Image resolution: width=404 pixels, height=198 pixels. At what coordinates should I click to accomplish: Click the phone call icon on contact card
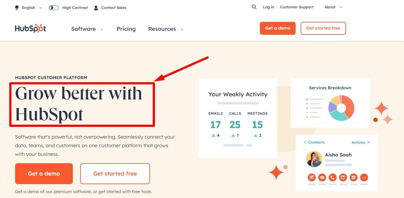[x=332, y=177]
